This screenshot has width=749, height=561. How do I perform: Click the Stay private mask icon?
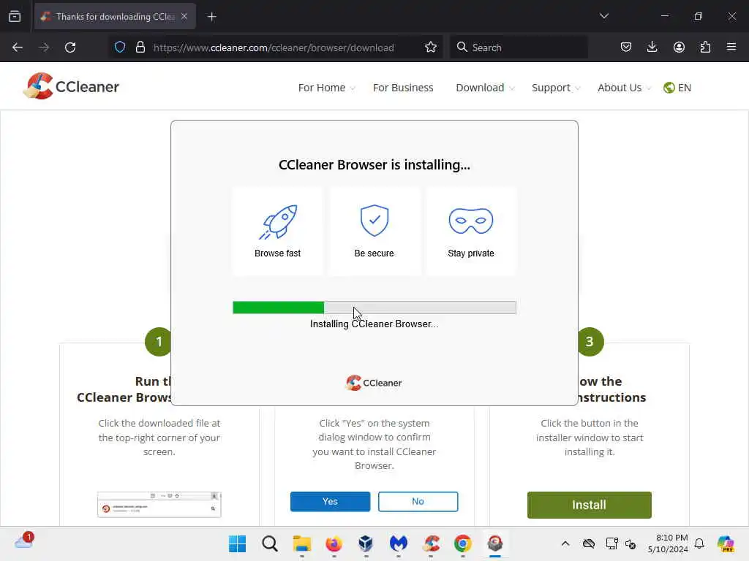click(470, 221)
